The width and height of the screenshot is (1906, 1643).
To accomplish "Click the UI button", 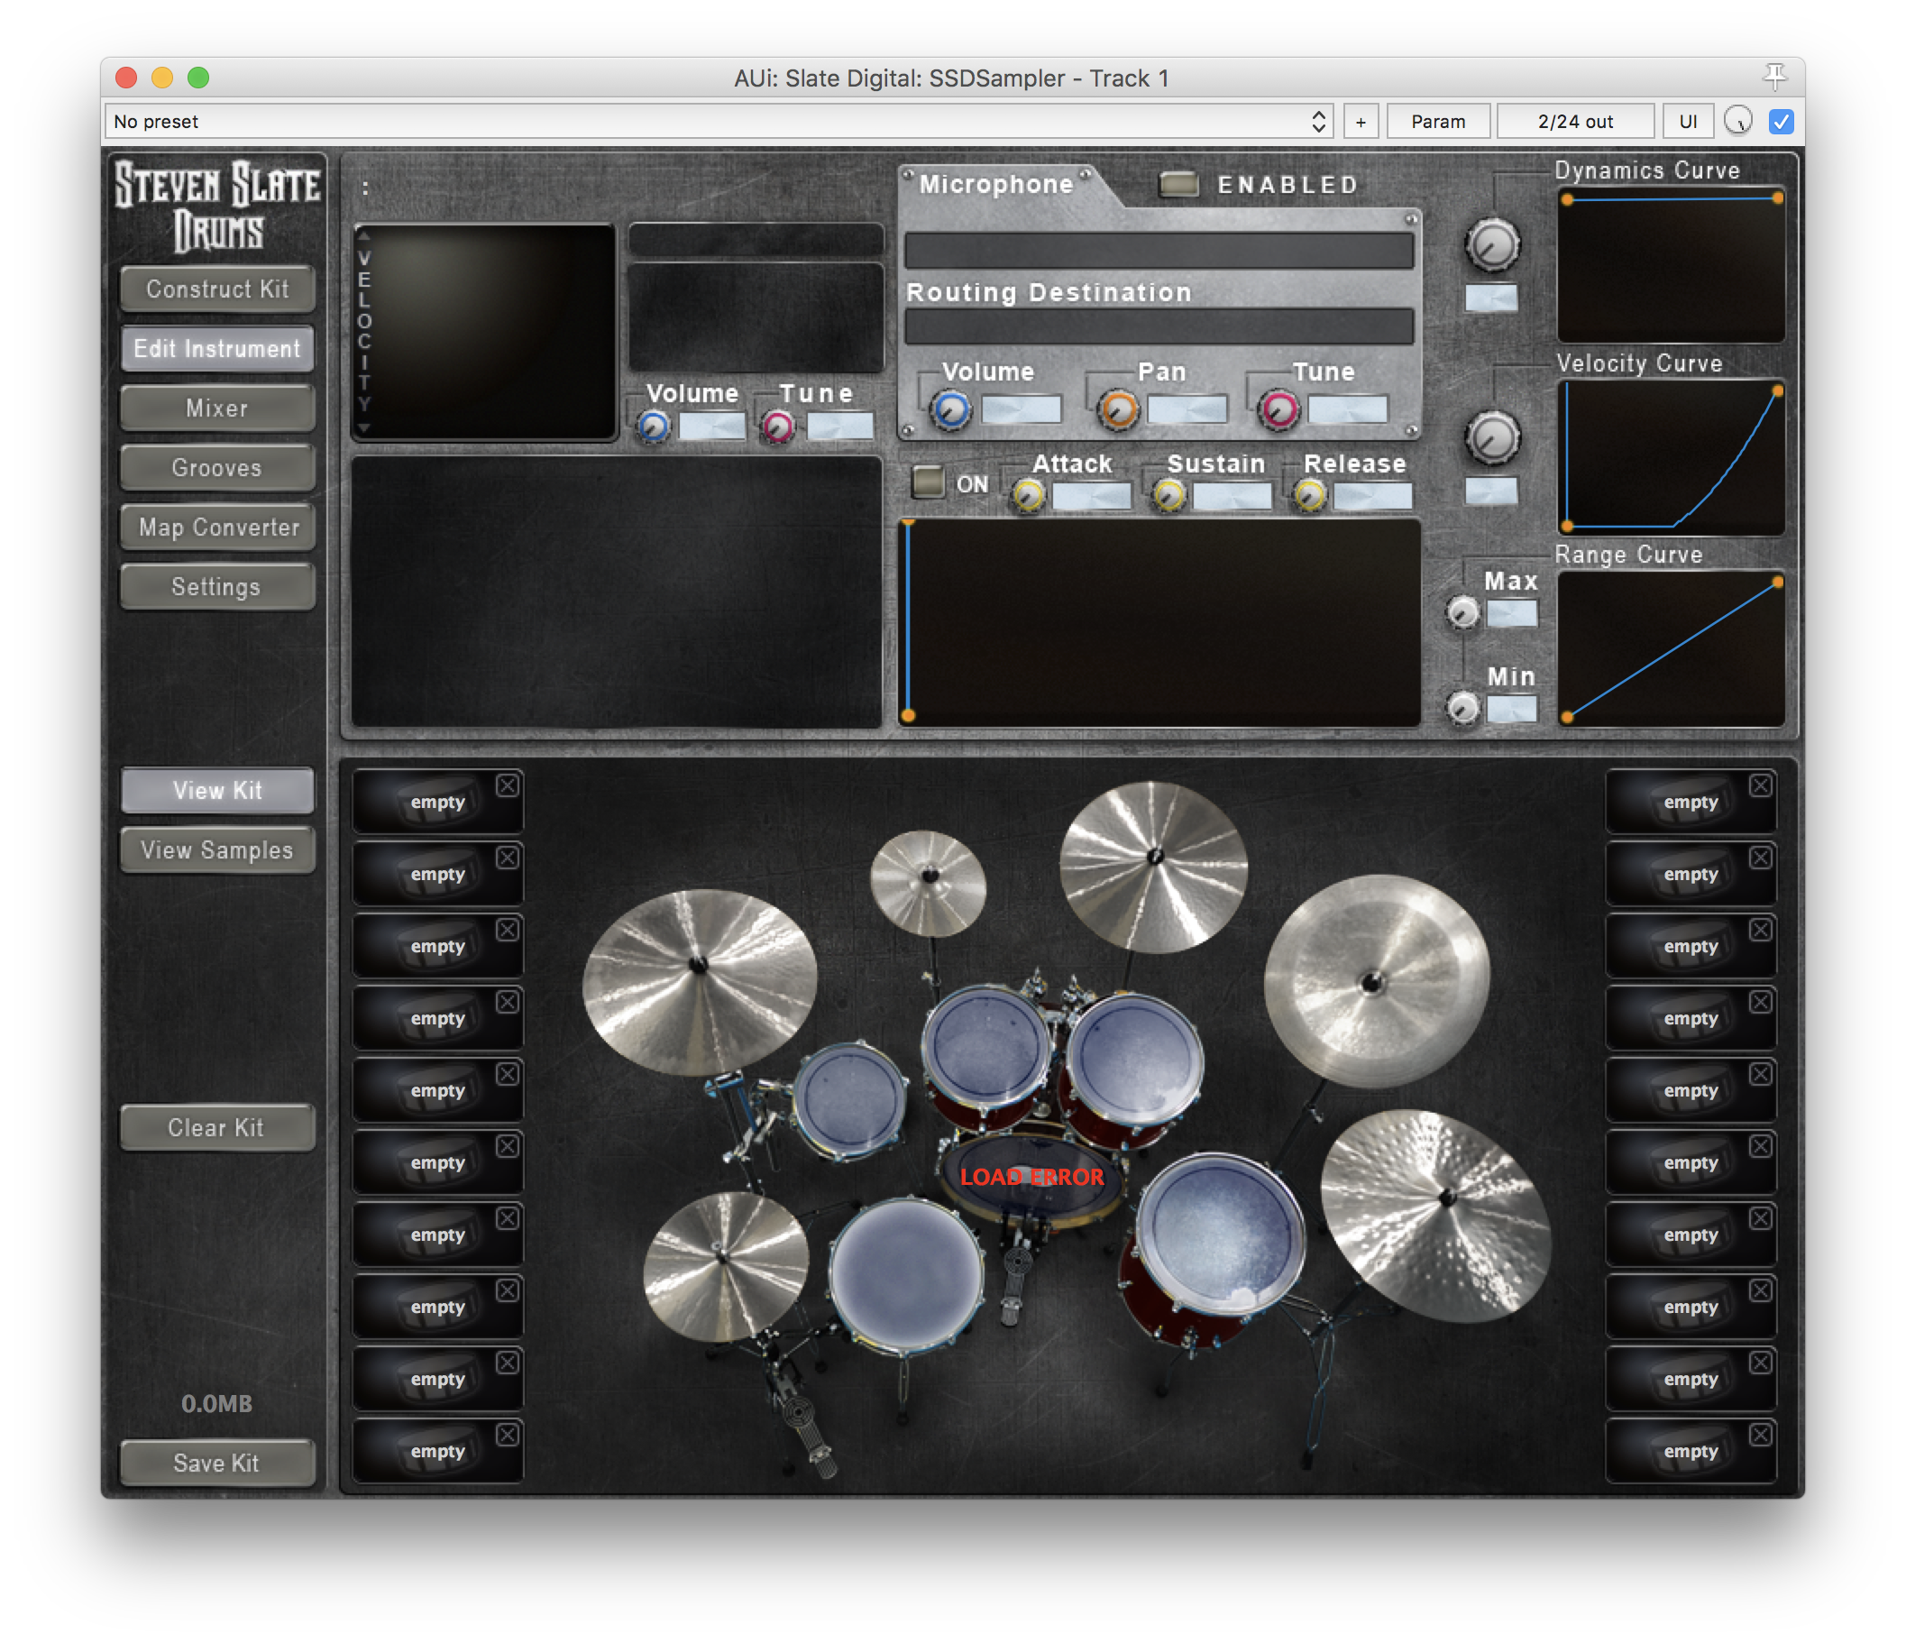I will click(1688, 122).
